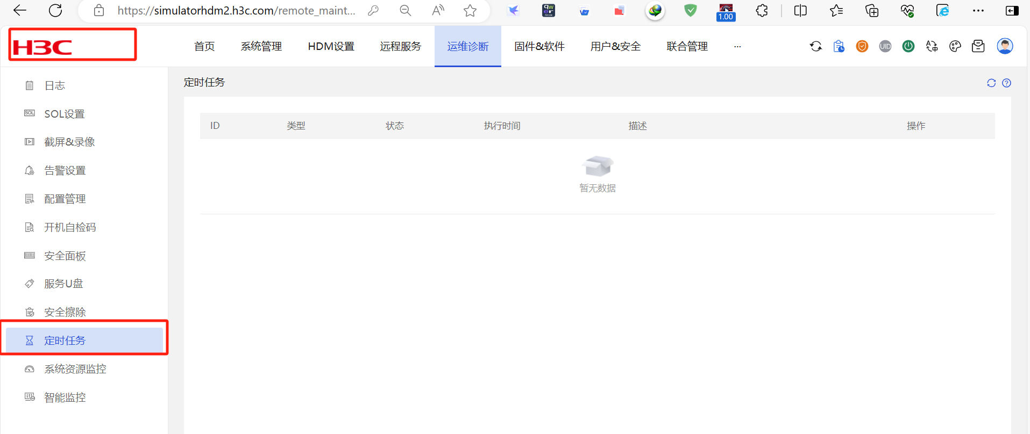Expand the more menus ellipsis in navigation
The width and height of the screenshot is (1030, 434).
(x=737, y=47)
